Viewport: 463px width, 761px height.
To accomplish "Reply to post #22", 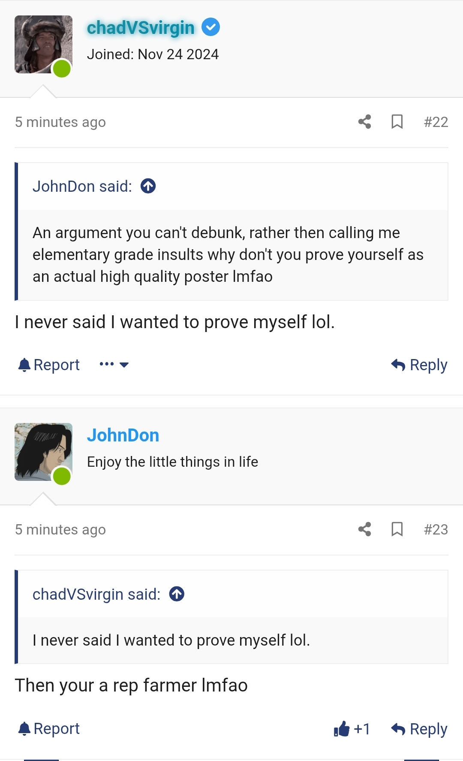I will pos(419,364).
